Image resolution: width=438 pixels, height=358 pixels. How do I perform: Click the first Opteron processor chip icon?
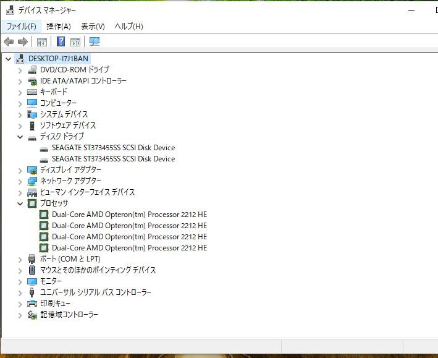pyautogui.click(x=44, y=215)
